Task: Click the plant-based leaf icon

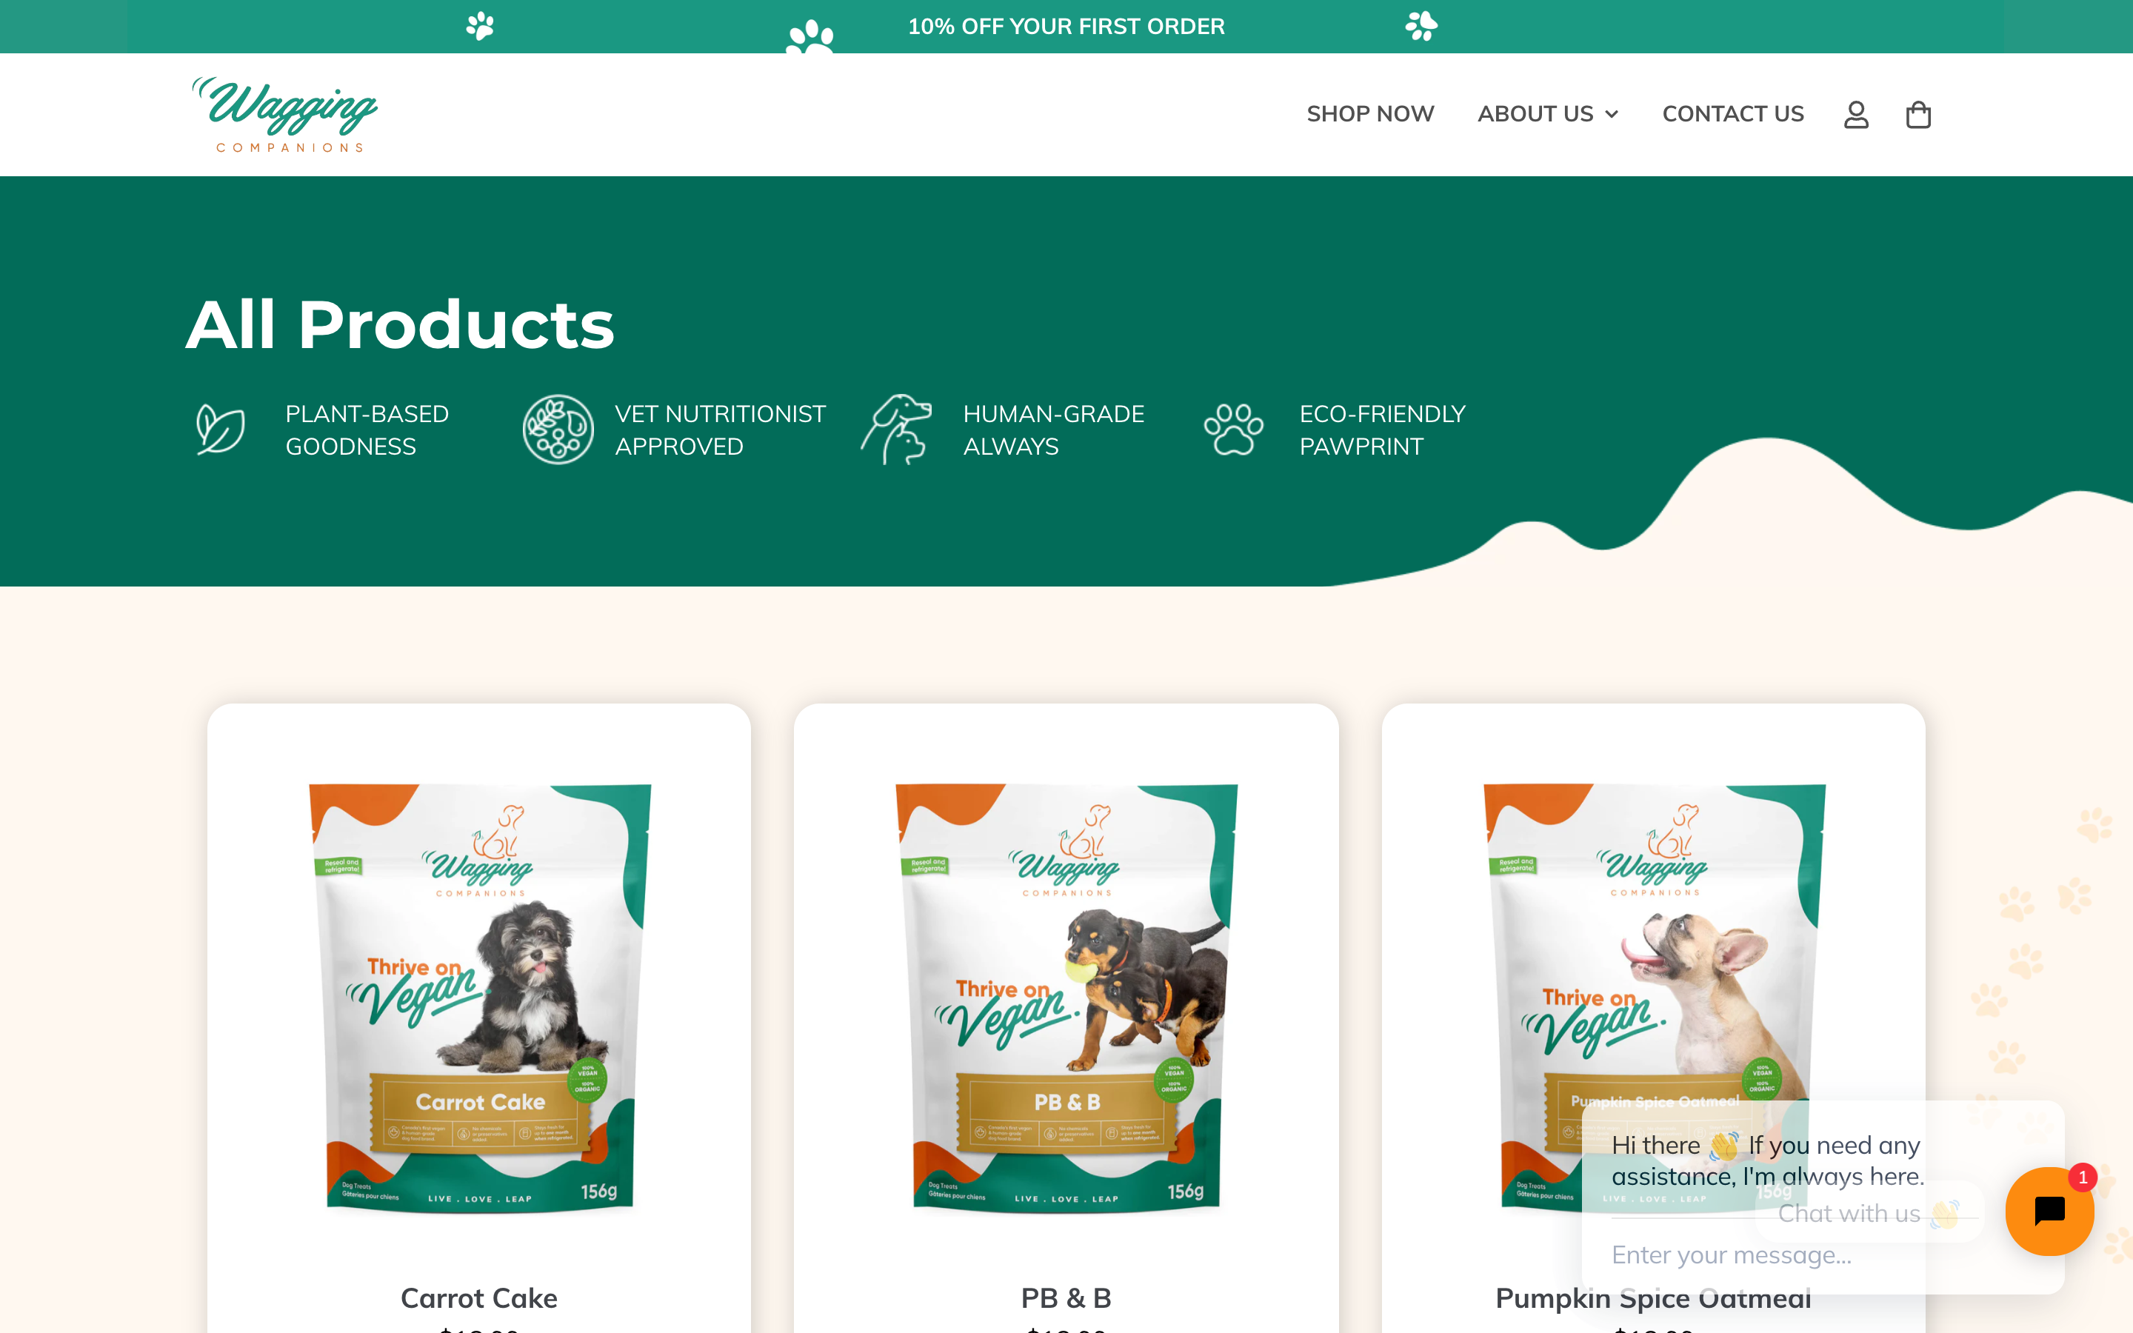Action: [219, 430]
